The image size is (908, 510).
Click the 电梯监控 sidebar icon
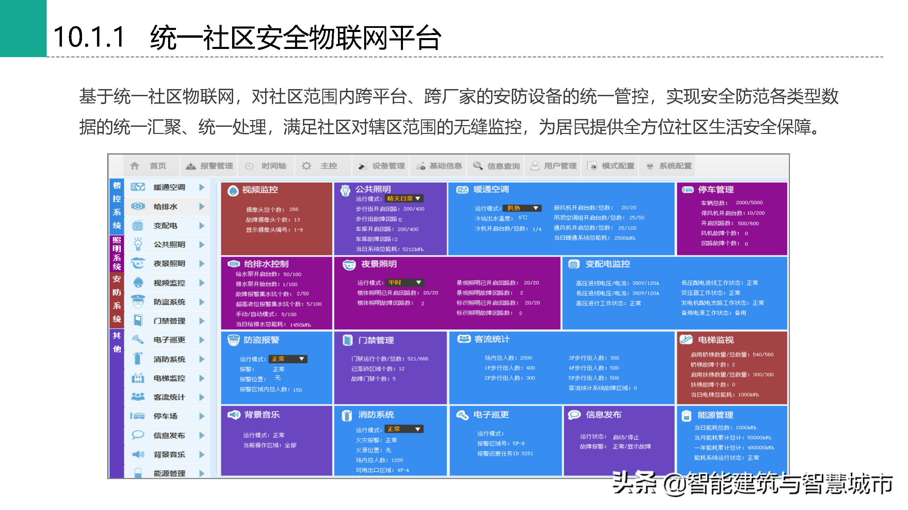(x=138, y=378)
